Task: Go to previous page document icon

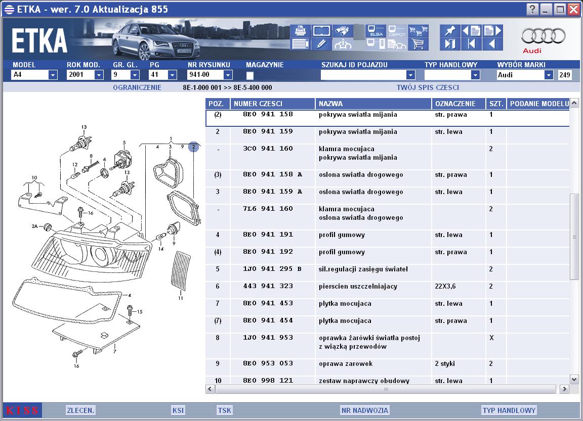Action: click(471, 31)
